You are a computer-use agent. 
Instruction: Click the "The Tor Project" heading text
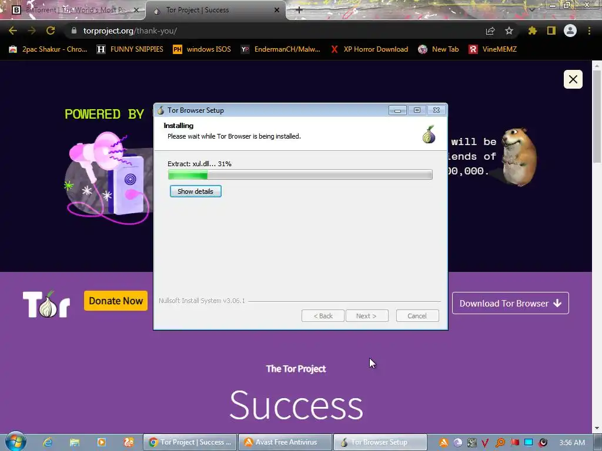(x=296, y=369)
